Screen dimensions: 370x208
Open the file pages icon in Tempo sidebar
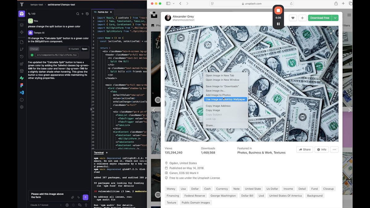(22, 42)
